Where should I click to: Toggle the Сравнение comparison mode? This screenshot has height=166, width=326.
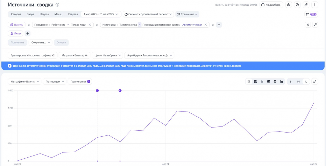pos(187,14)
